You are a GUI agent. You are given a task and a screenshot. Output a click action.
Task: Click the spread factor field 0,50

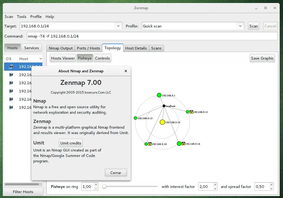(x=262, y=187)
